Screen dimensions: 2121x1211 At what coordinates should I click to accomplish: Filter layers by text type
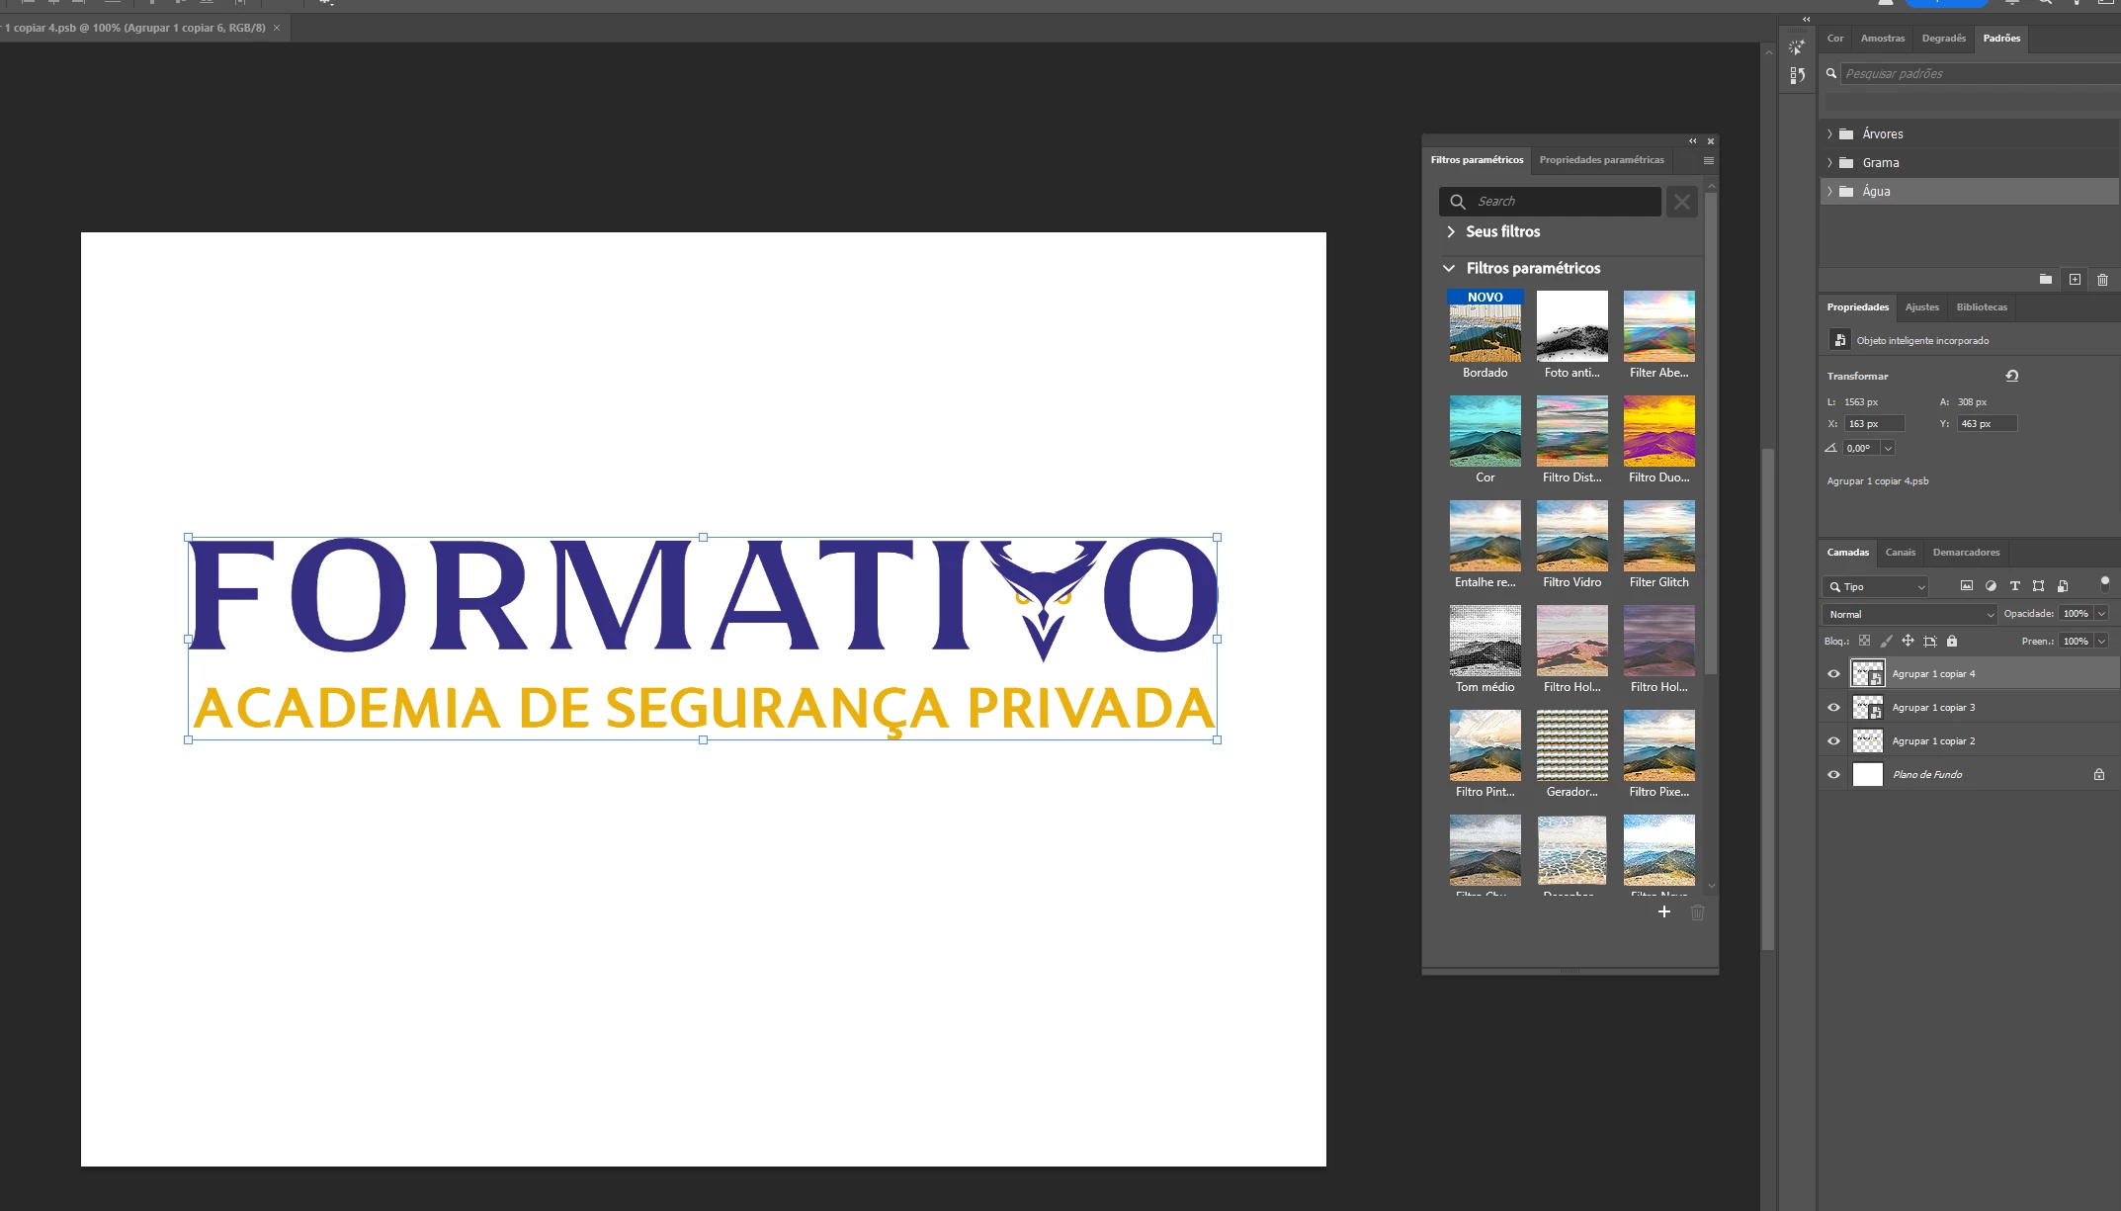(x=2014, y=586)
